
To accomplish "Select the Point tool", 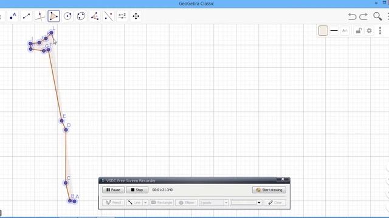I will point(13,16).
